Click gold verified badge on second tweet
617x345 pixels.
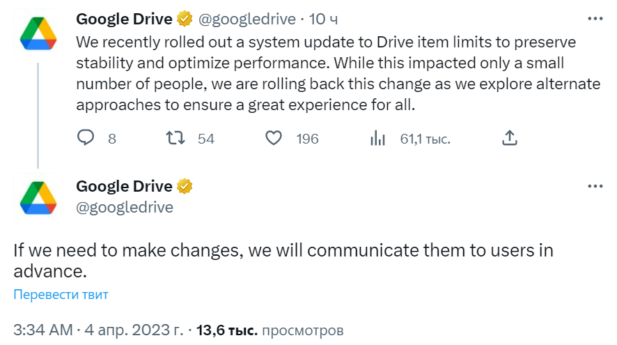coord(185,186)
